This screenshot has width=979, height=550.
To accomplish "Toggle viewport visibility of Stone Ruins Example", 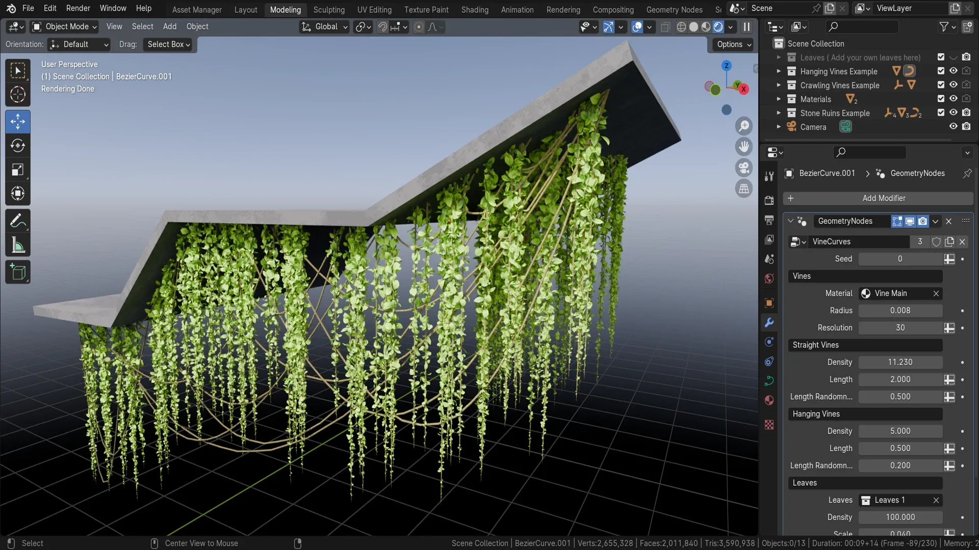I will [x=954, y=113].
